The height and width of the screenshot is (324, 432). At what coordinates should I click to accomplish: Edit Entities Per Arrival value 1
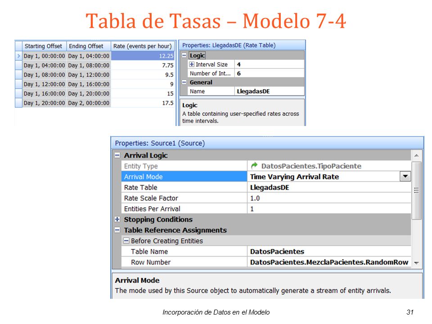pyautogui.click(x=329, y=209)
